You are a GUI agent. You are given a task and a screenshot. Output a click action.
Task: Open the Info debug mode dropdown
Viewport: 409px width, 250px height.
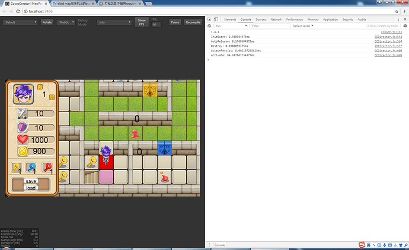coord(114,22)
